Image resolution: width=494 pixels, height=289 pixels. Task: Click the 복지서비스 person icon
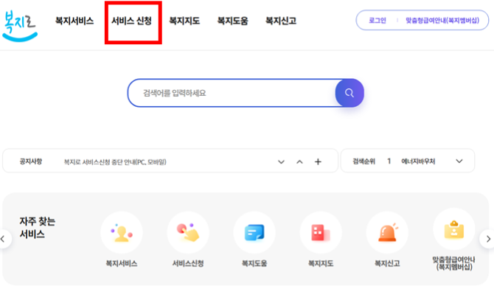point(122,232)
